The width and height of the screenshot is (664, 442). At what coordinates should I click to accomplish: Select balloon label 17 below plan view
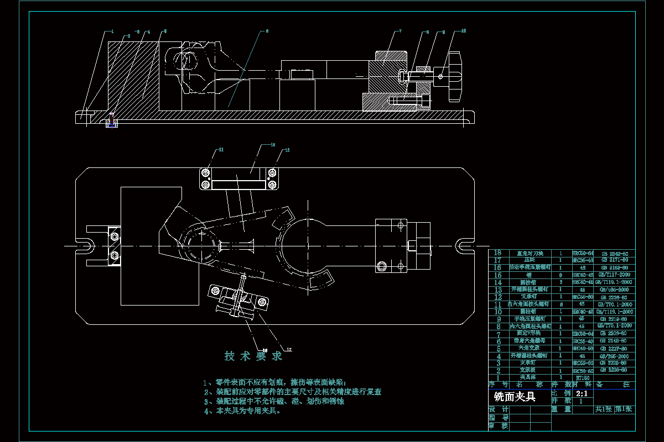[288, 349]
